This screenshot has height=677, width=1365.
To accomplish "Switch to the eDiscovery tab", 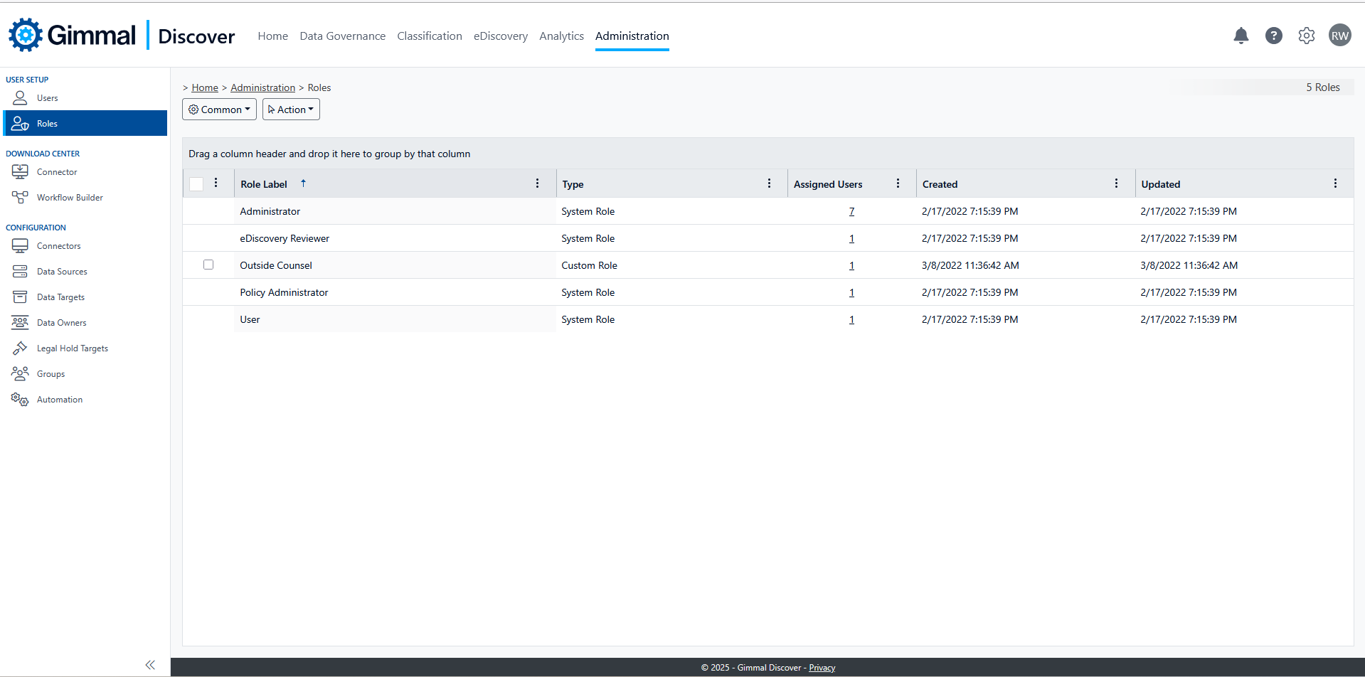I will pos(500,36).
